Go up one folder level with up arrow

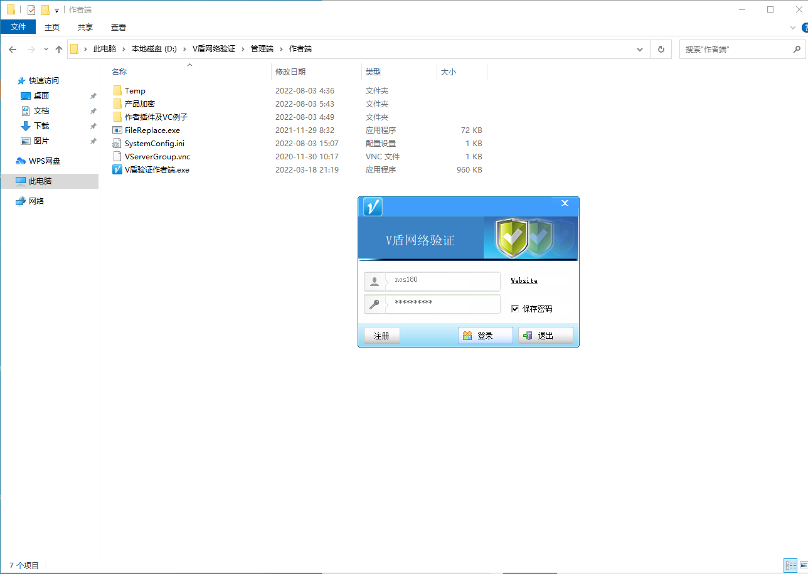click(x=59, y=49)
